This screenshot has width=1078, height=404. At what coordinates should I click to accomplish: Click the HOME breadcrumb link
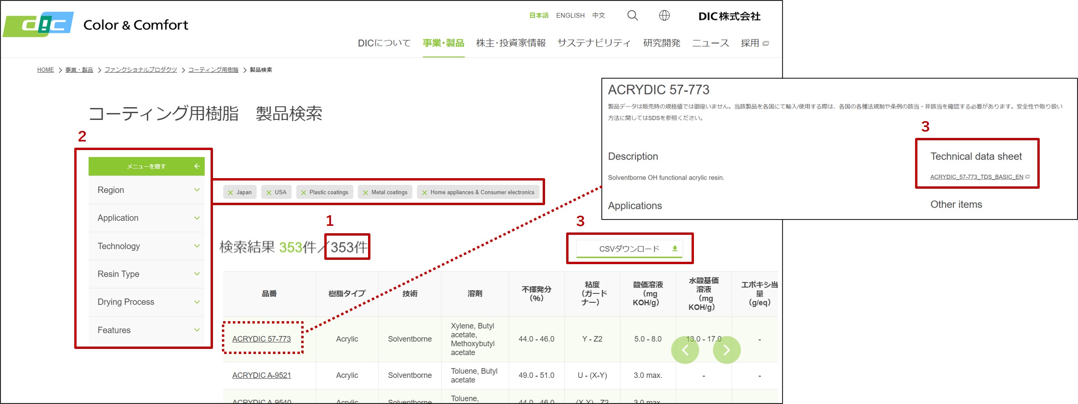coord(45,70)
